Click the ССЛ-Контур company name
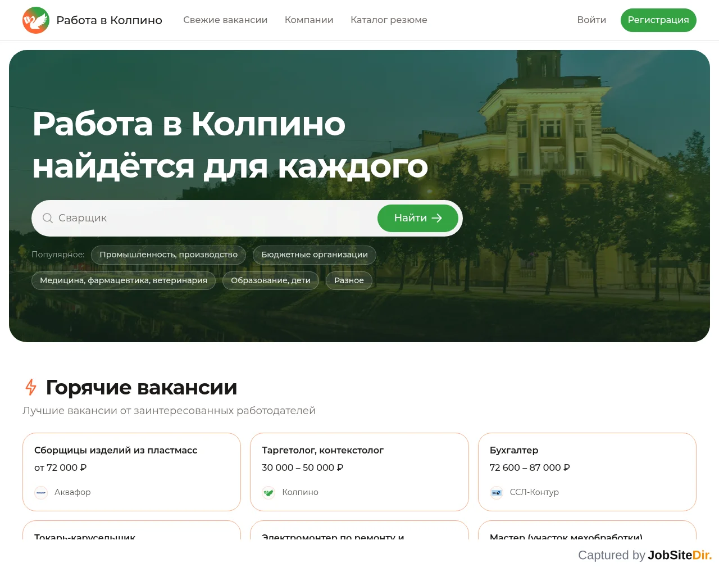The height and width of the screenshot is (572, 719). (x=534, y=492)
